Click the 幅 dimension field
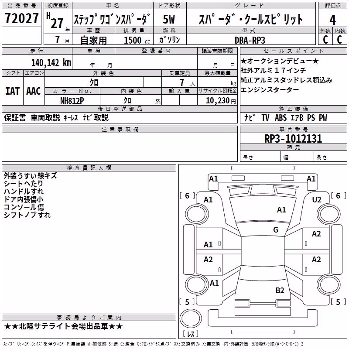Viewport: 349px width, 349px height. [x=298, y=156]
